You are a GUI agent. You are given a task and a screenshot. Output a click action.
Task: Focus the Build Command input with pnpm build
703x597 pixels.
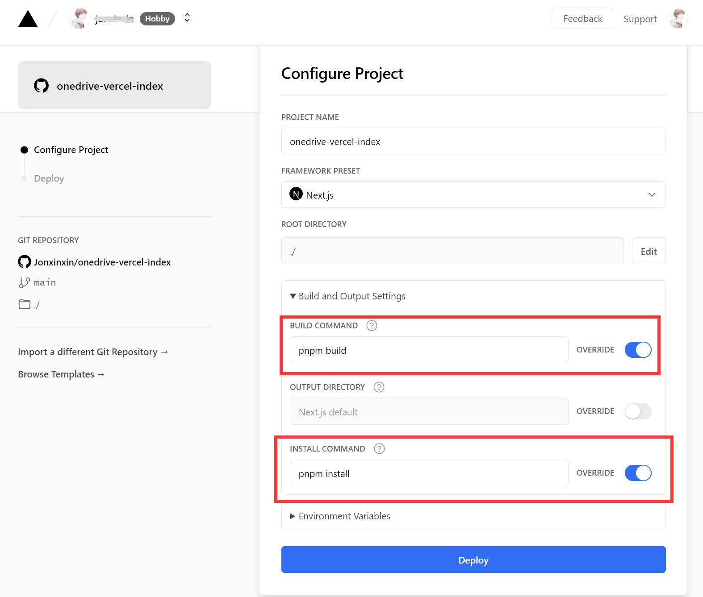pyautogui.click(x=429, y=350)
